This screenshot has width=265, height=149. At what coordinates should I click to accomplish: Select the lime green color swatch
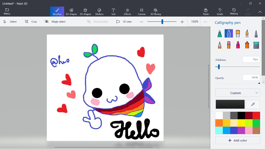[249, 123]
